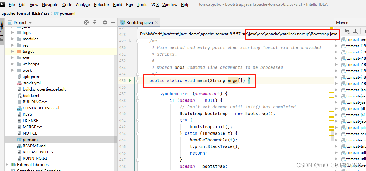Collapse the Javadoc fold at line 429

coord(138,41)
